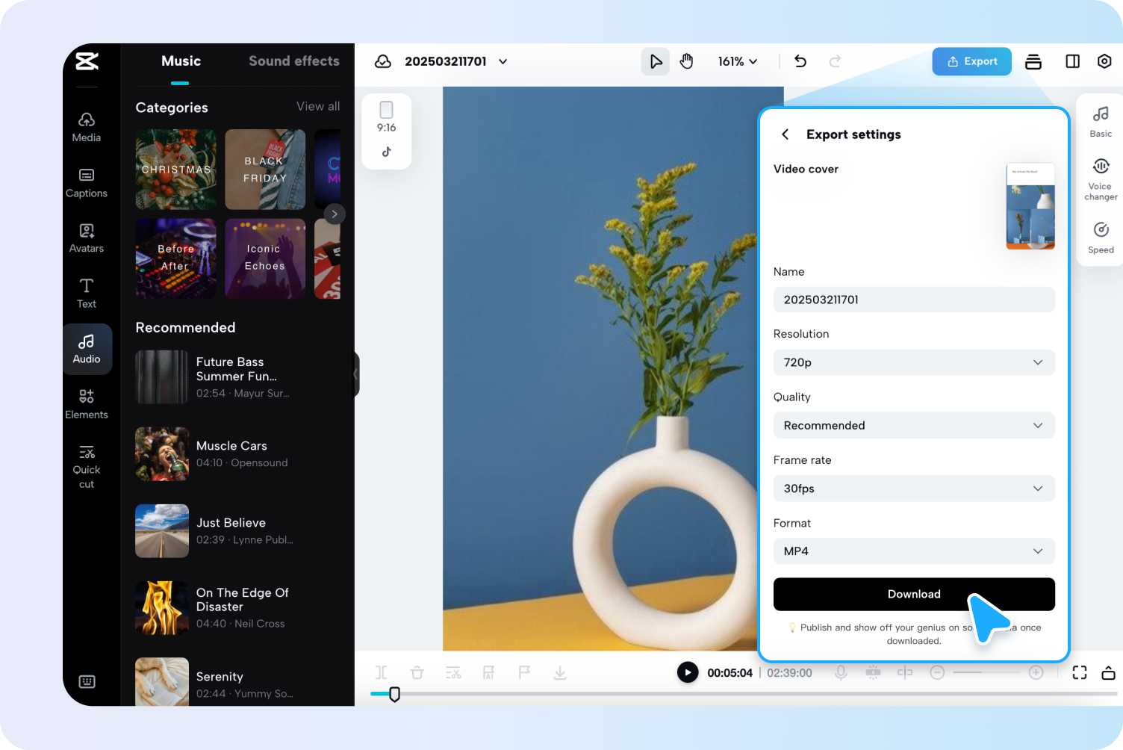Click the rightmost icon in timeline toolbar
The image size is (1123, 750).
pyautogui.click(x=1109, y=672)
